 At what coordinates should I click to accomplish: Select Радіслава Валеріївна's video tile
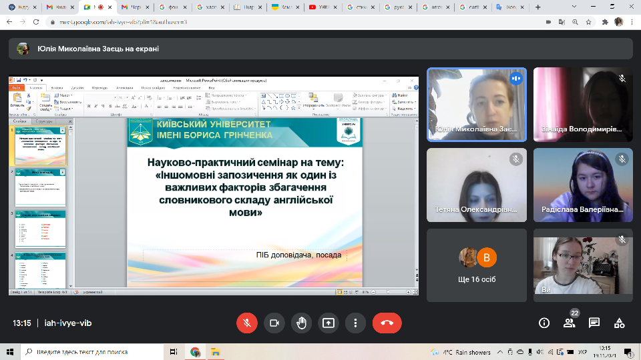tap(582, 184)
